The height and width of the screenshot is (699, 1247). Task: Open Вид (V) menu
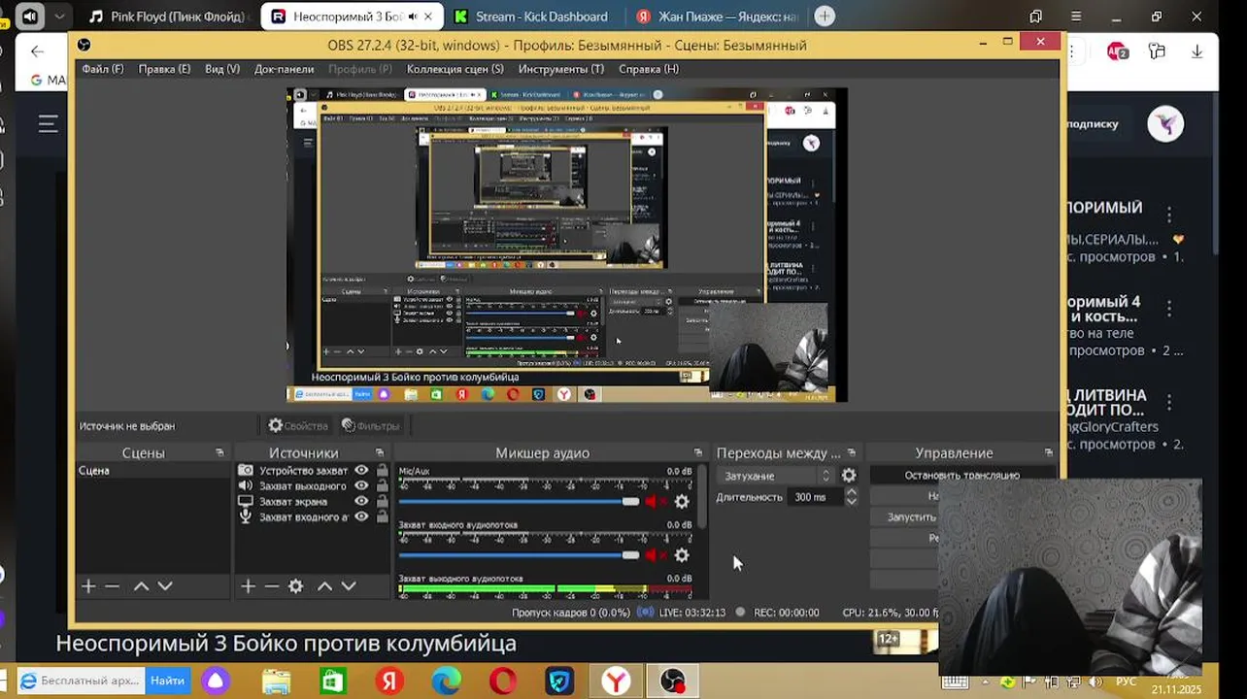tap(221, 69)
